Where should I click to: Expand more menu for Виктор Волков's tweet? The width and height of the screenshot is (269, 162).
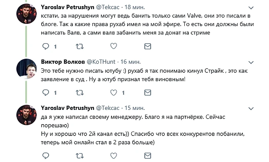[251, 61]
